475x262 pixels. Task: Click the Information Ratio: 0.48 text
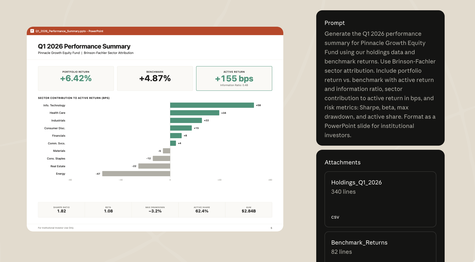tap(234, 85)
